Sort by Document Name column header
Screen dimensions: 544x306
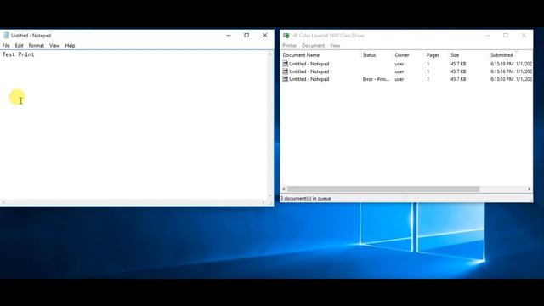tap(301, 55)
